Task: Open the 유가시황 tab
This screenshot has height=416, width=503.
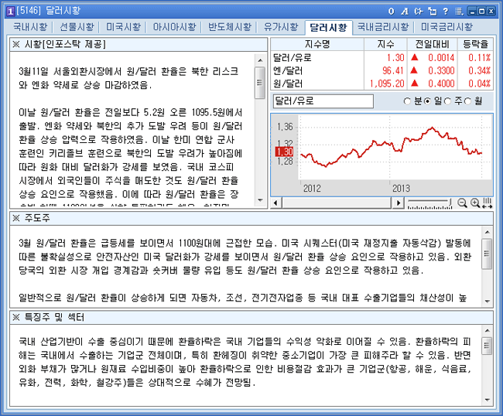Action: (x=276, y=26)
